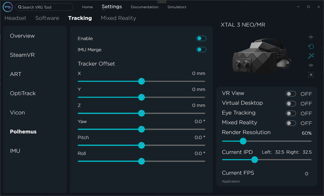The width and height of the screenshot is (324, 196).
Task: Open the Vicon tracking section
Action: point(18,113)
